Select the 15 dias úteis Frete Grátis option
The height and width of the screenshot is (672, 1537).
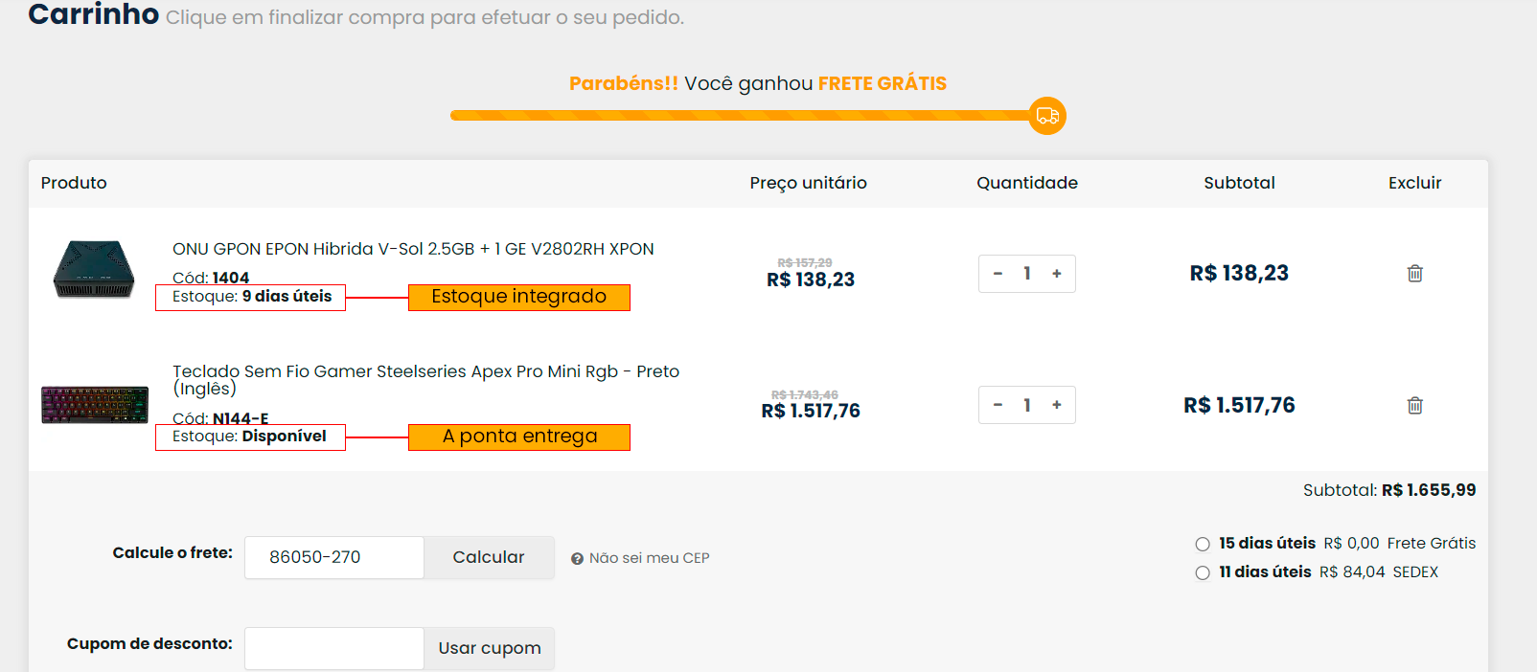pos(1203,544)
